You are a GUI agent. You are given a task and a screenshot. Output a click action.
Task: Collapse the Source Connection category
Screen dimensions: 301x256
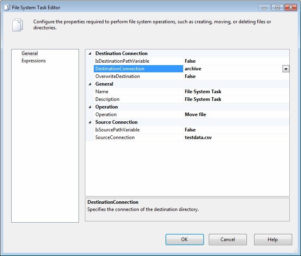tap(90, 122)
